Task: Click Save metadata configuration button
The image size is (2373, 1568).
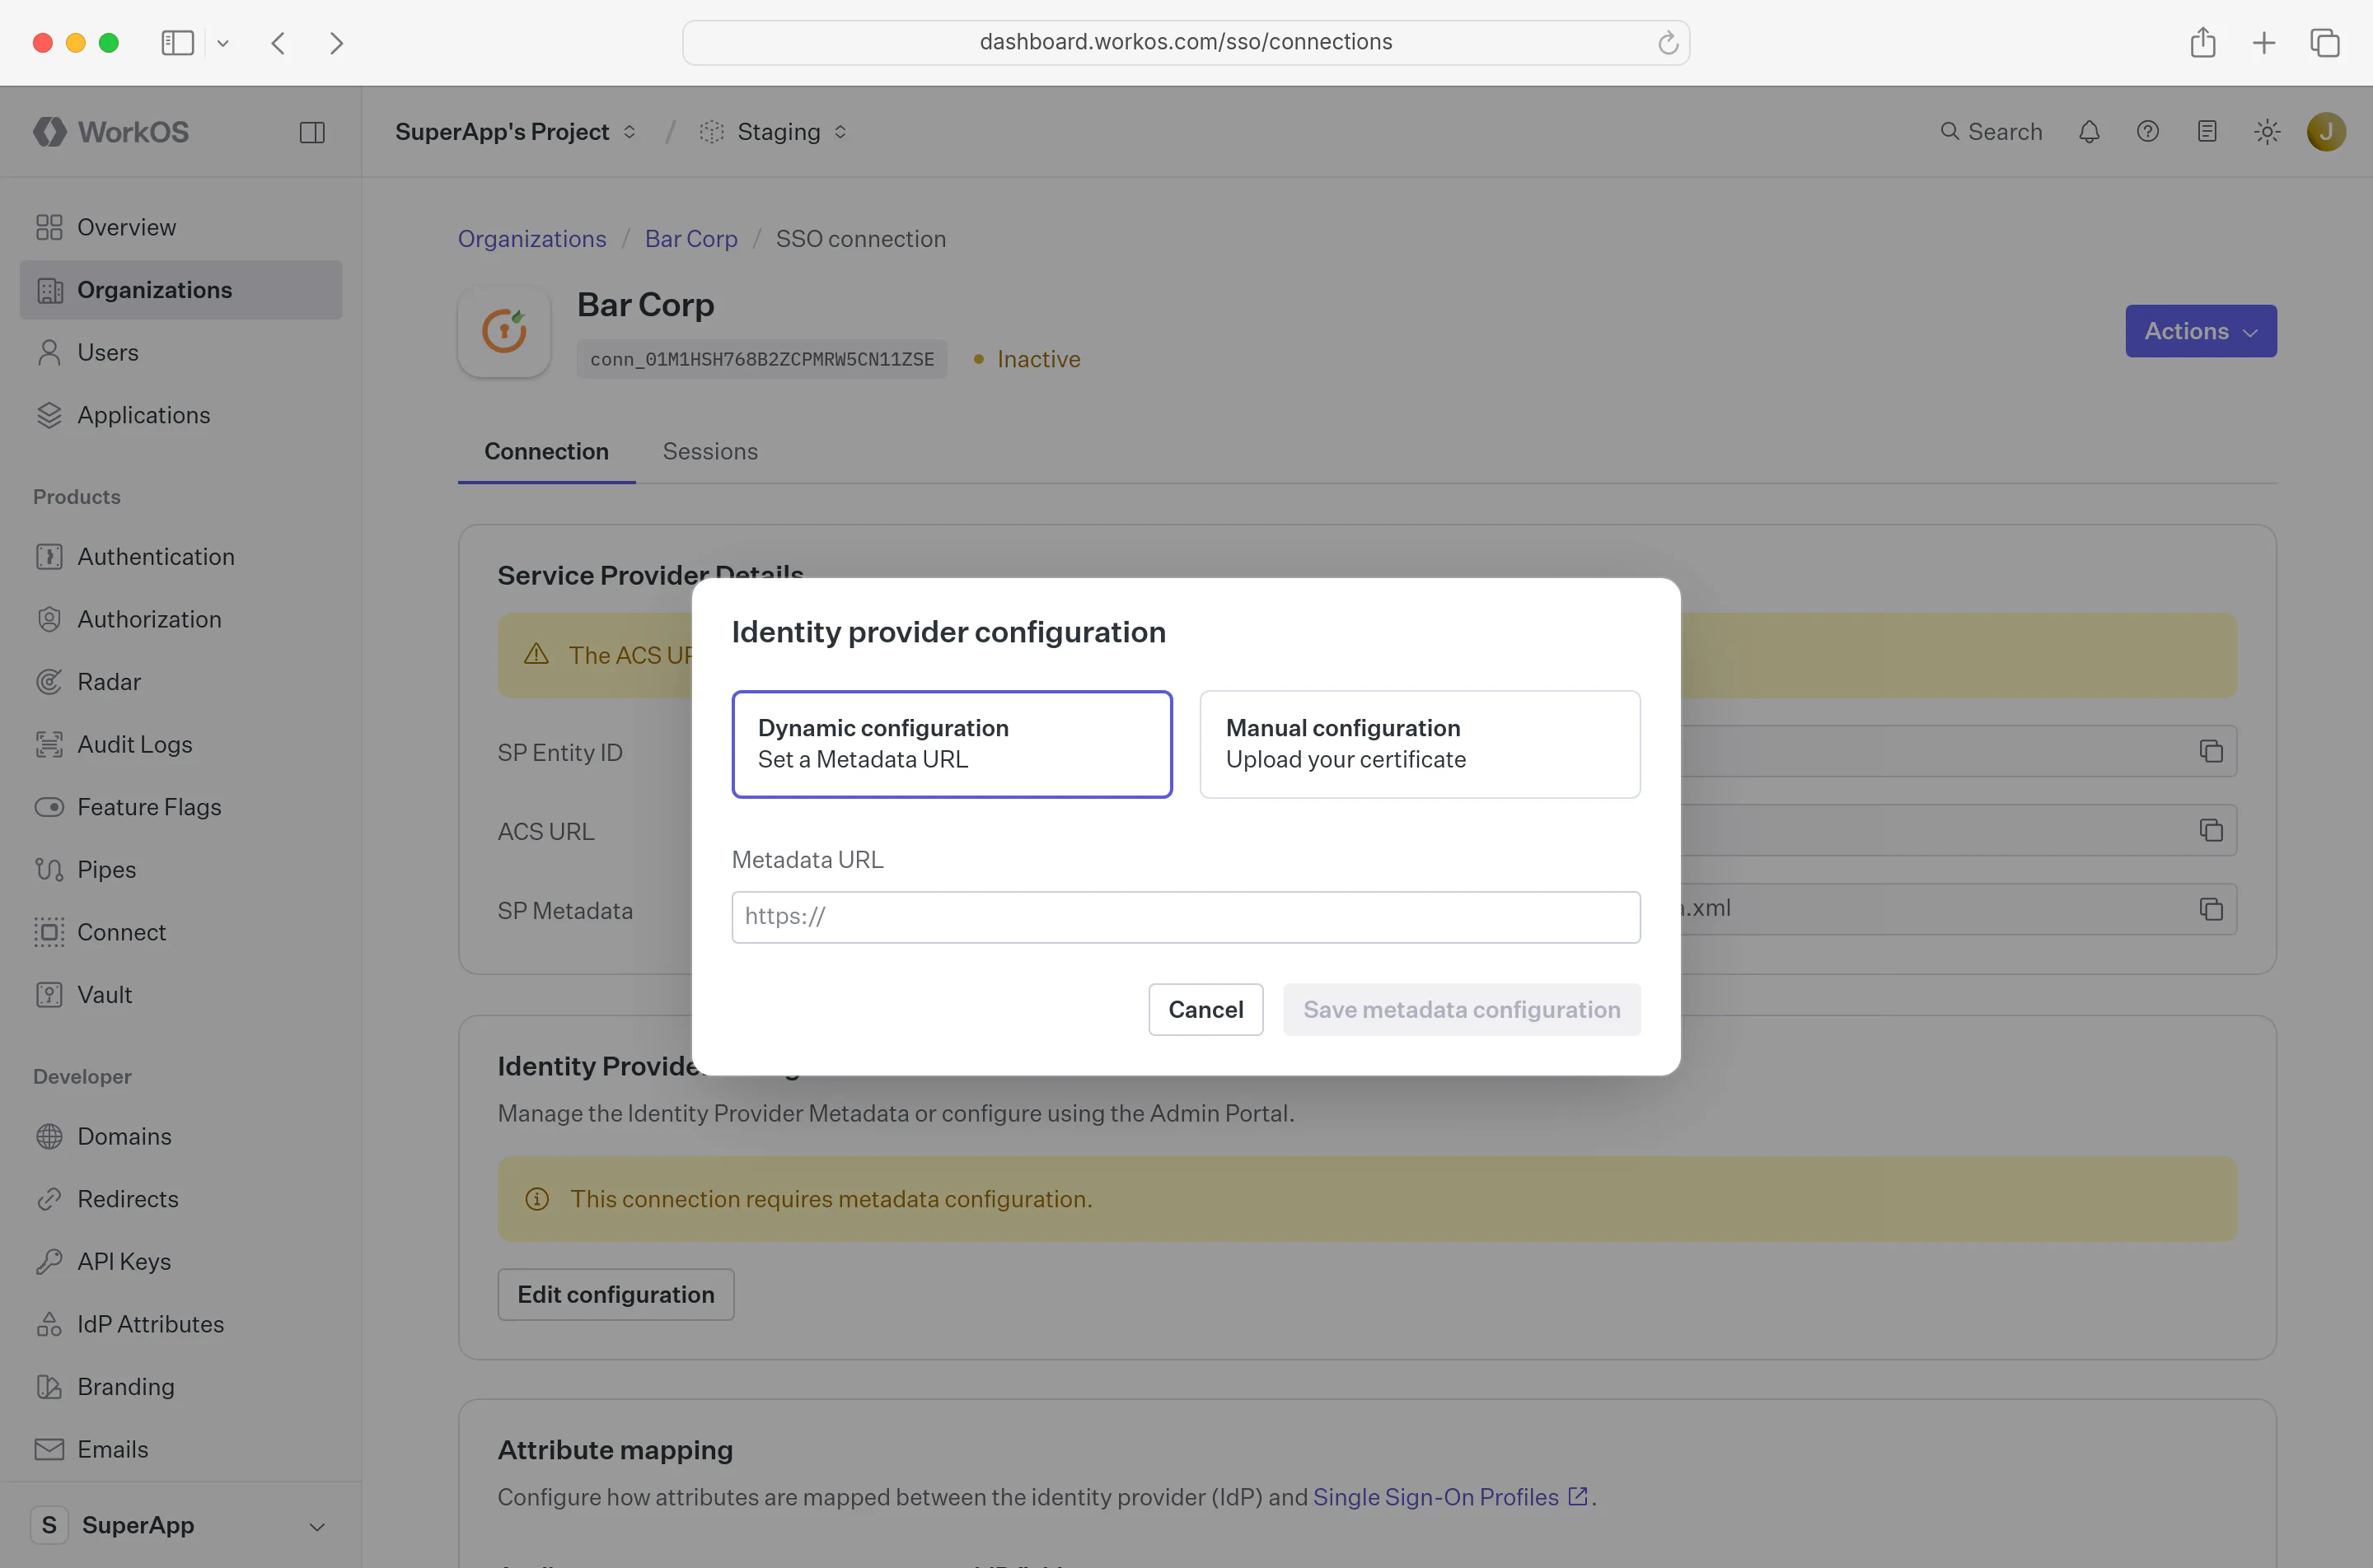Action: [1462, 1010]
